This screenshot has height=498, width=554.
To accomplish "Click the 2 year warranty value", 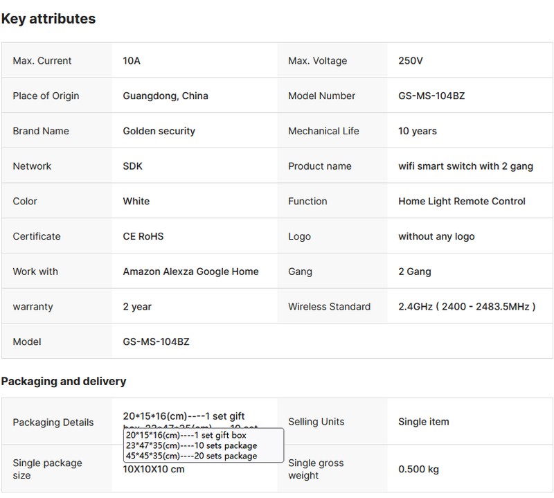I will (137, 307).
